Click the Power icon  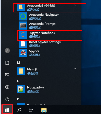tap(7, 99)
